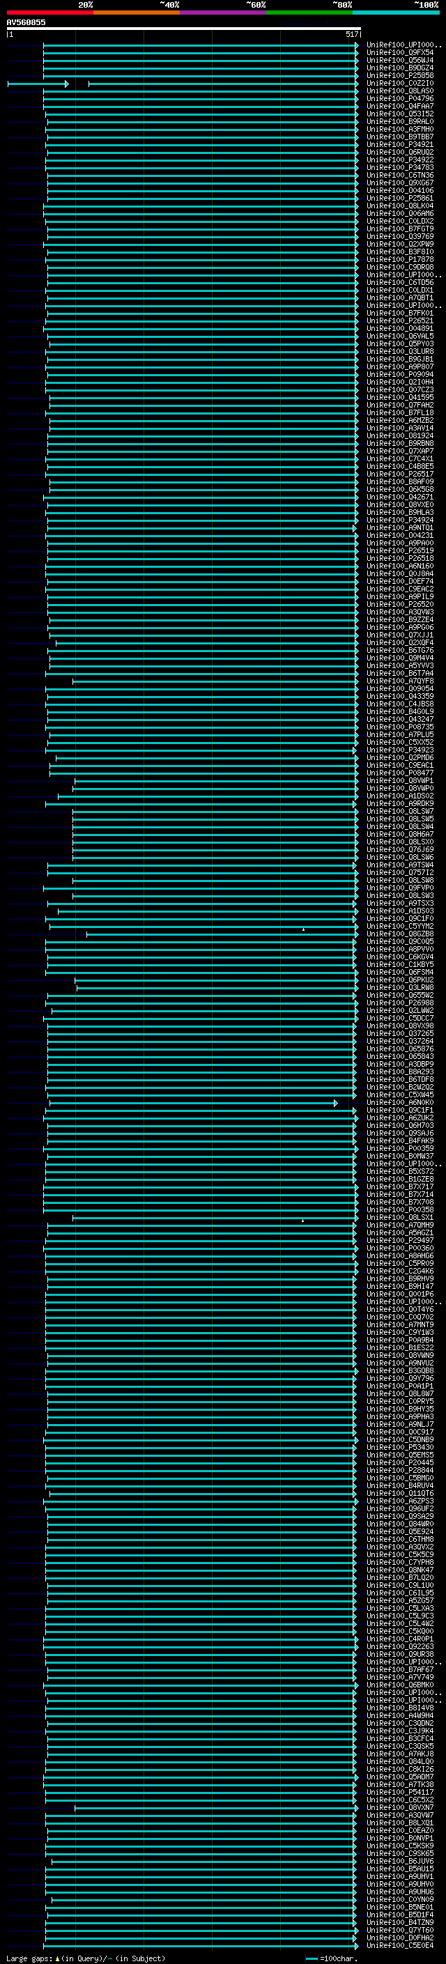Click the yellow gap marker near Q8LSX1 row

[x=302, y=1221]
